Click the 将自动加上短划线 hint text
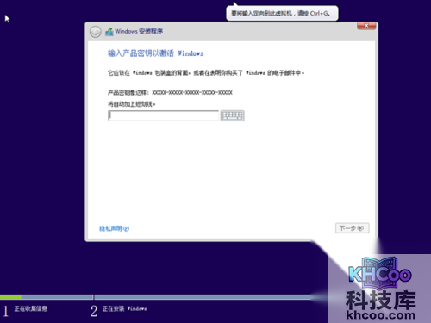The height and width of the screenshot is (323, 431). pyautogui.click(x=132, y=104)
